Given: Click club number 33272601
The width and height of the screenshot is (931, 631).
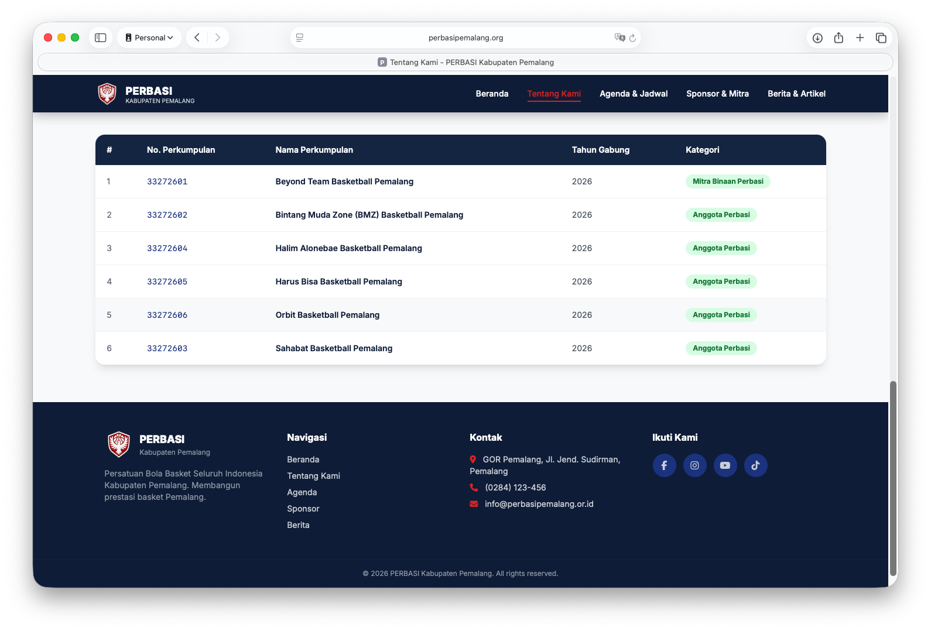Looking at the screenshot, I should (167, 181).
